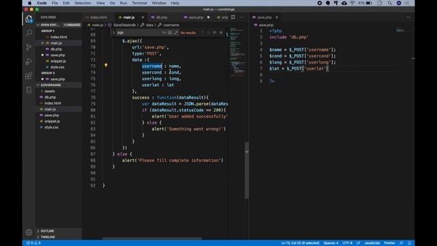Open Spotlight search in macOS menu bar
The image size is (437, 246).
pos(390,3)
